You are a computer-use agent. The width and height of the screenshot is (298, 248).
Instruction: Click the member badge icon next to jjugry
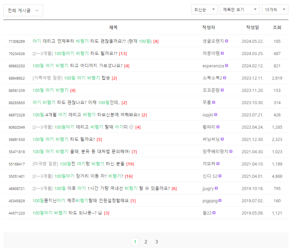pos(216,188)
